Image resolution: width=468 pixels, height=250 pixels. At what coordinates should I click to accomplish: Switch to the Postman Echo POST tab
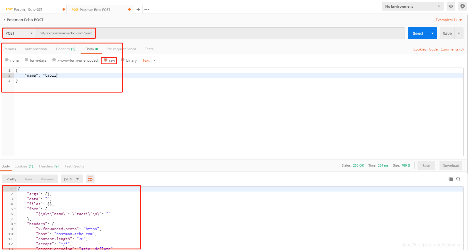[100, 9]
